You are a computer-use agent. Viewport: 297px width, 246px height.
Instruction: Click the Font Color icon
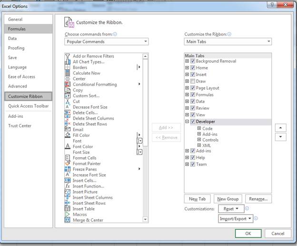click(68, 146)
